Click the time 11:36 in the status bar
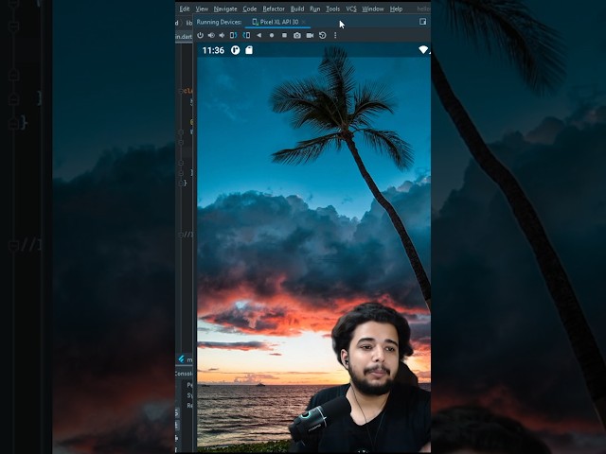606x454 pixels. pos(213,50)
